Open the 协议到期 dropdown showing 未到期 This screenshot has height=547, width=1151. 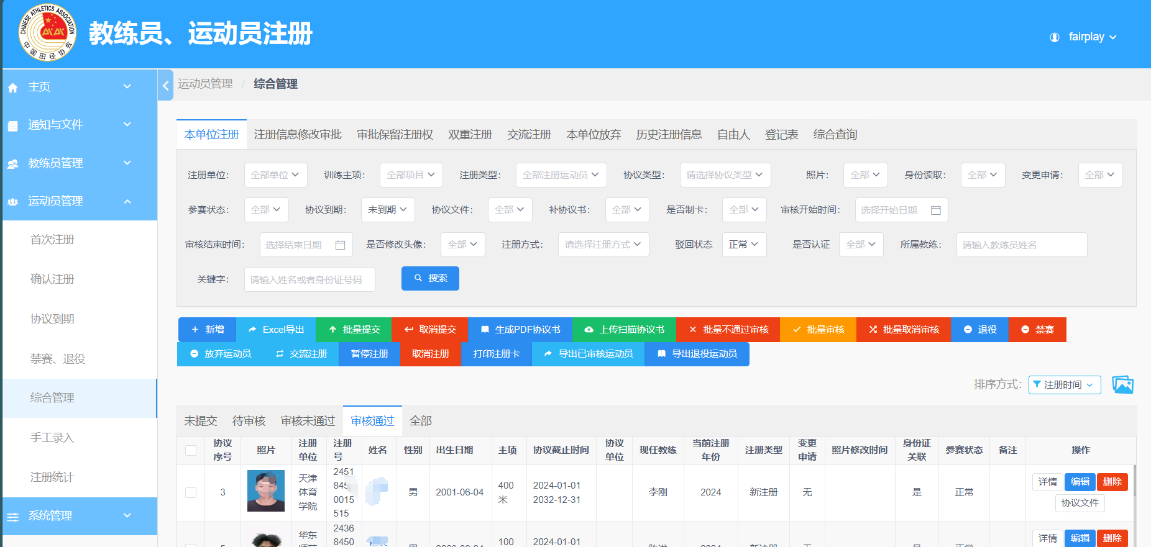click(388, 210)
